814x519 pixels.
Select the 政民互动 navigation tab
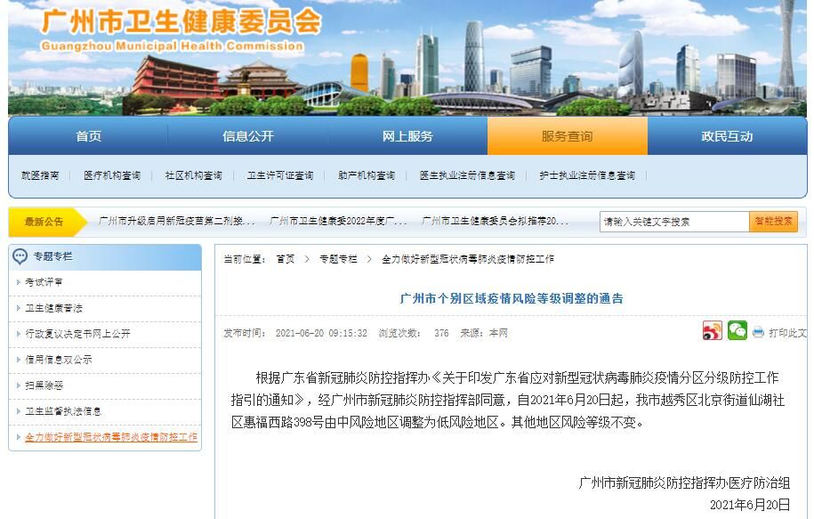point(727,136)
